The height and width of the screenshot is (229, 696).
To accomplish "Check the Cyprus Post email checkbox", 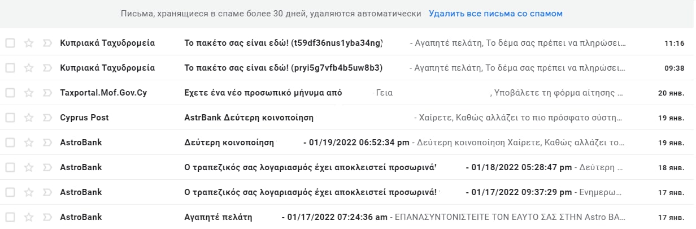I will [10, 118].
